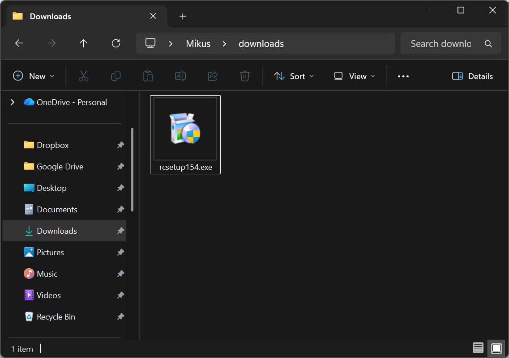The width and height of the screenshot is (509, 358).
Task: Open the View dropdown menu
Action: 355,76
